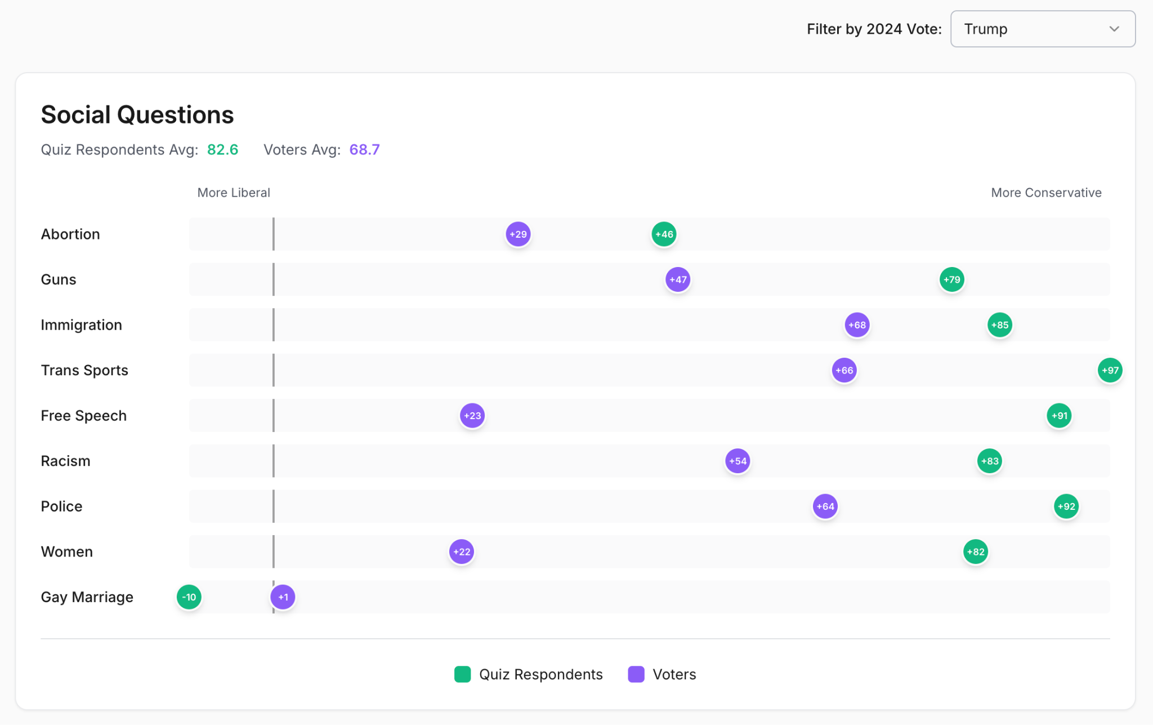Click the Gay Marriage -10 green marker

[189, 597]
